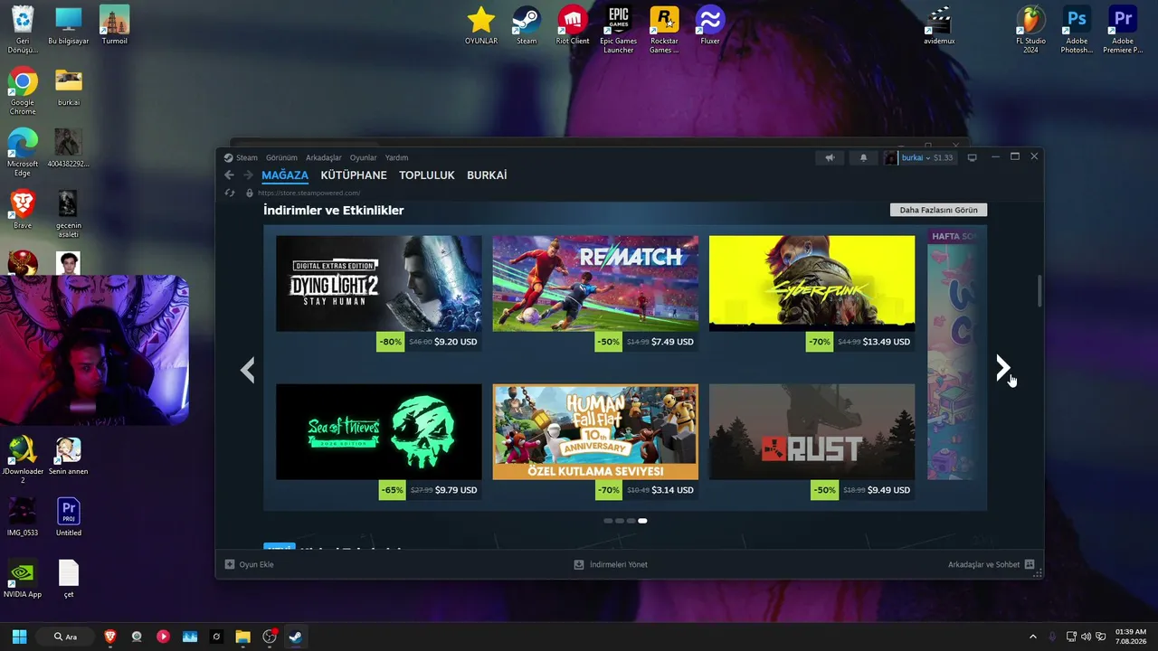Image resolution: width=1158 pixels, height=651 pixels.
Task: Open Google Chrome from the desktop
Action: point(23,90)
